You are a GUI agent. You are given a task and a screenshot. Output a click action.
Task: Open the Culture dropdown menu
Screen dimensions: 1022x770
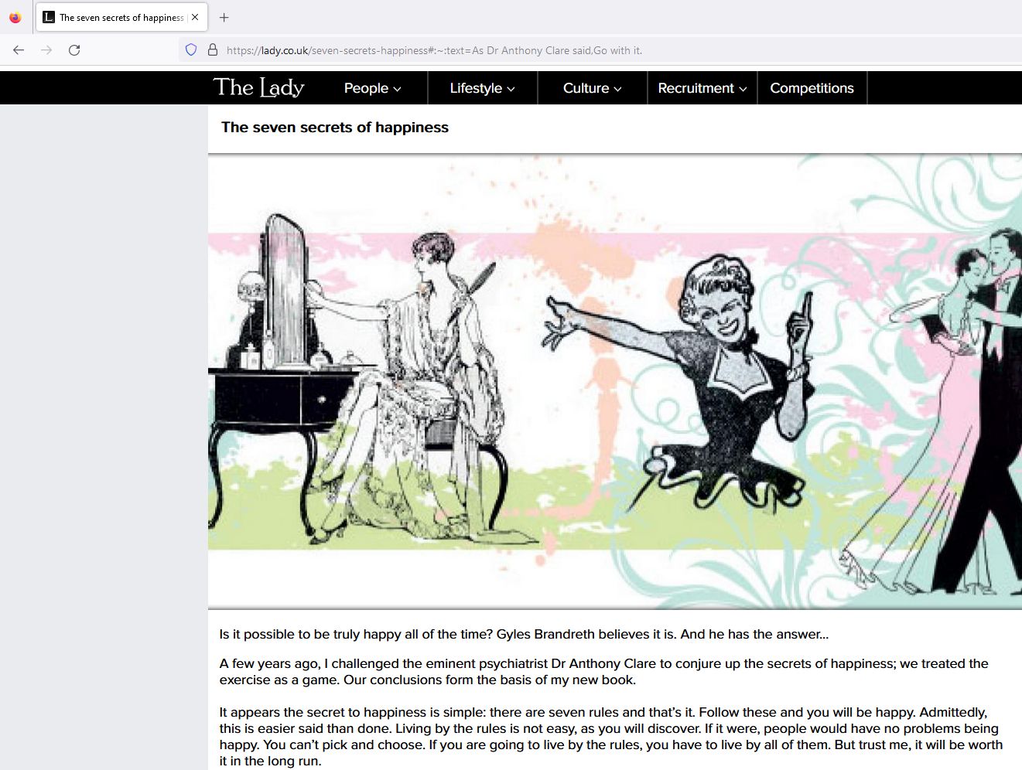tap(592, 88)
